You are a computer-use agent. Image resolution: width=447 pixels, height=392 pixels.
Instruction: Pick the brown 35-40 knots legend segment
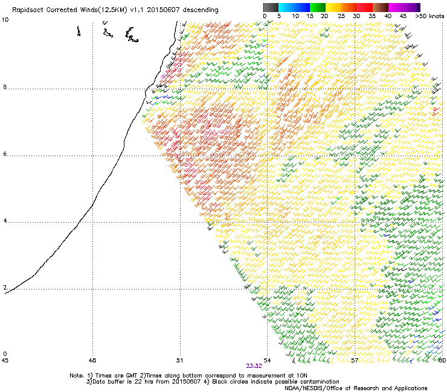pos(381,7)
